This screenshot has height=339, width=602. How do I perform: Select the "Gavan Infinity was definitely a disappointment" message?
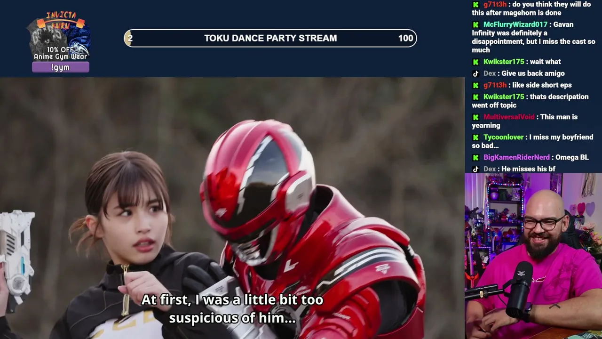pos(533,37)
